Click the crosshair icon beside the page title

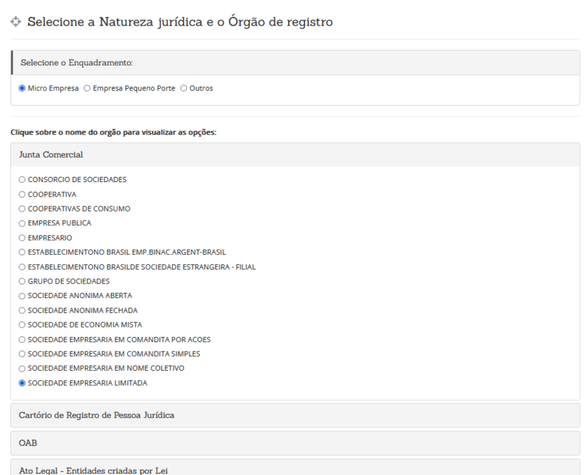click(15, 22)
